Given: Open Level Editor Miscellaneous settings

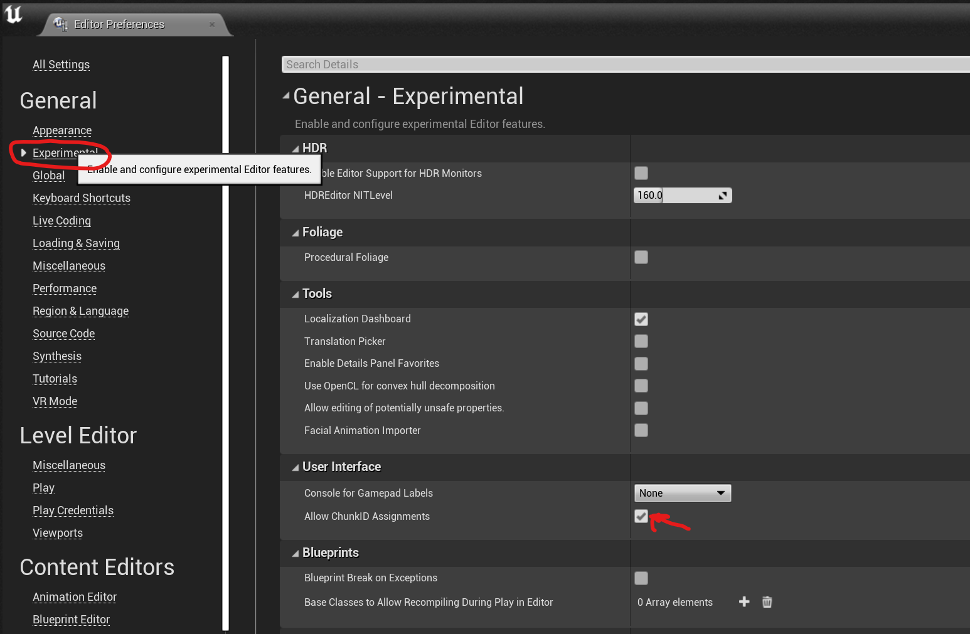Looking at the screenshot, I should tap(69, 465).
